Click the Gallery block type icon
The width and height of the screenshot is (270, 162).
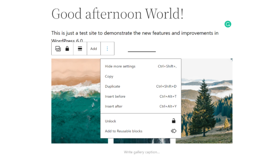coord(58,49)
